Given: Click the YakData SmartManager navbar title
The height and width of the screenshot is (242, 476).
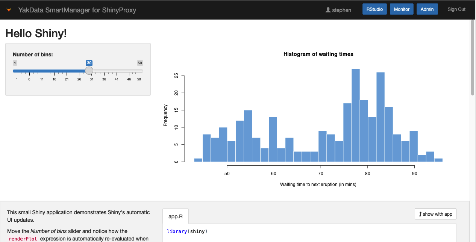Looking at the screenshot, I should (77, 10).
